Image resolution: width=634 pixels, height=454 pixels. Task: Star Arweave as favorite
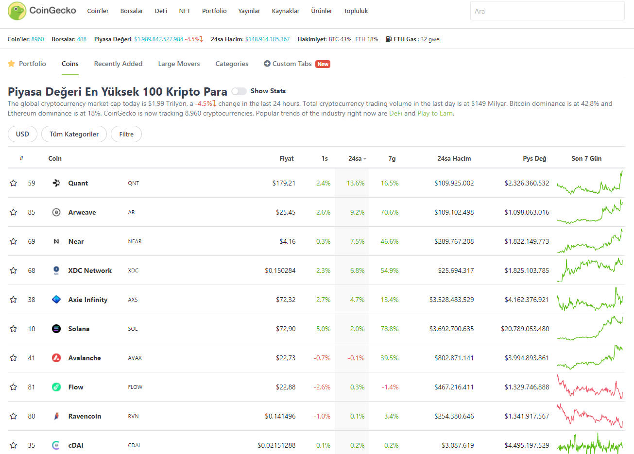pos(14,212)
